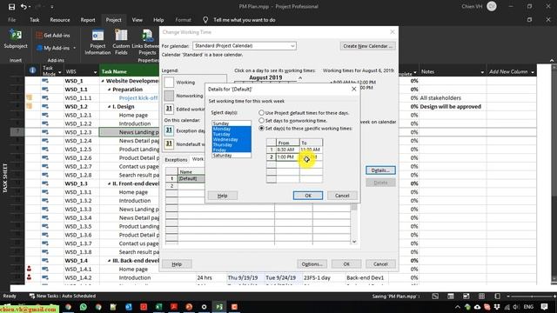Switch to the Exceptions tab in dialog
The image size is (557, 313).
[x=176, y=160]
